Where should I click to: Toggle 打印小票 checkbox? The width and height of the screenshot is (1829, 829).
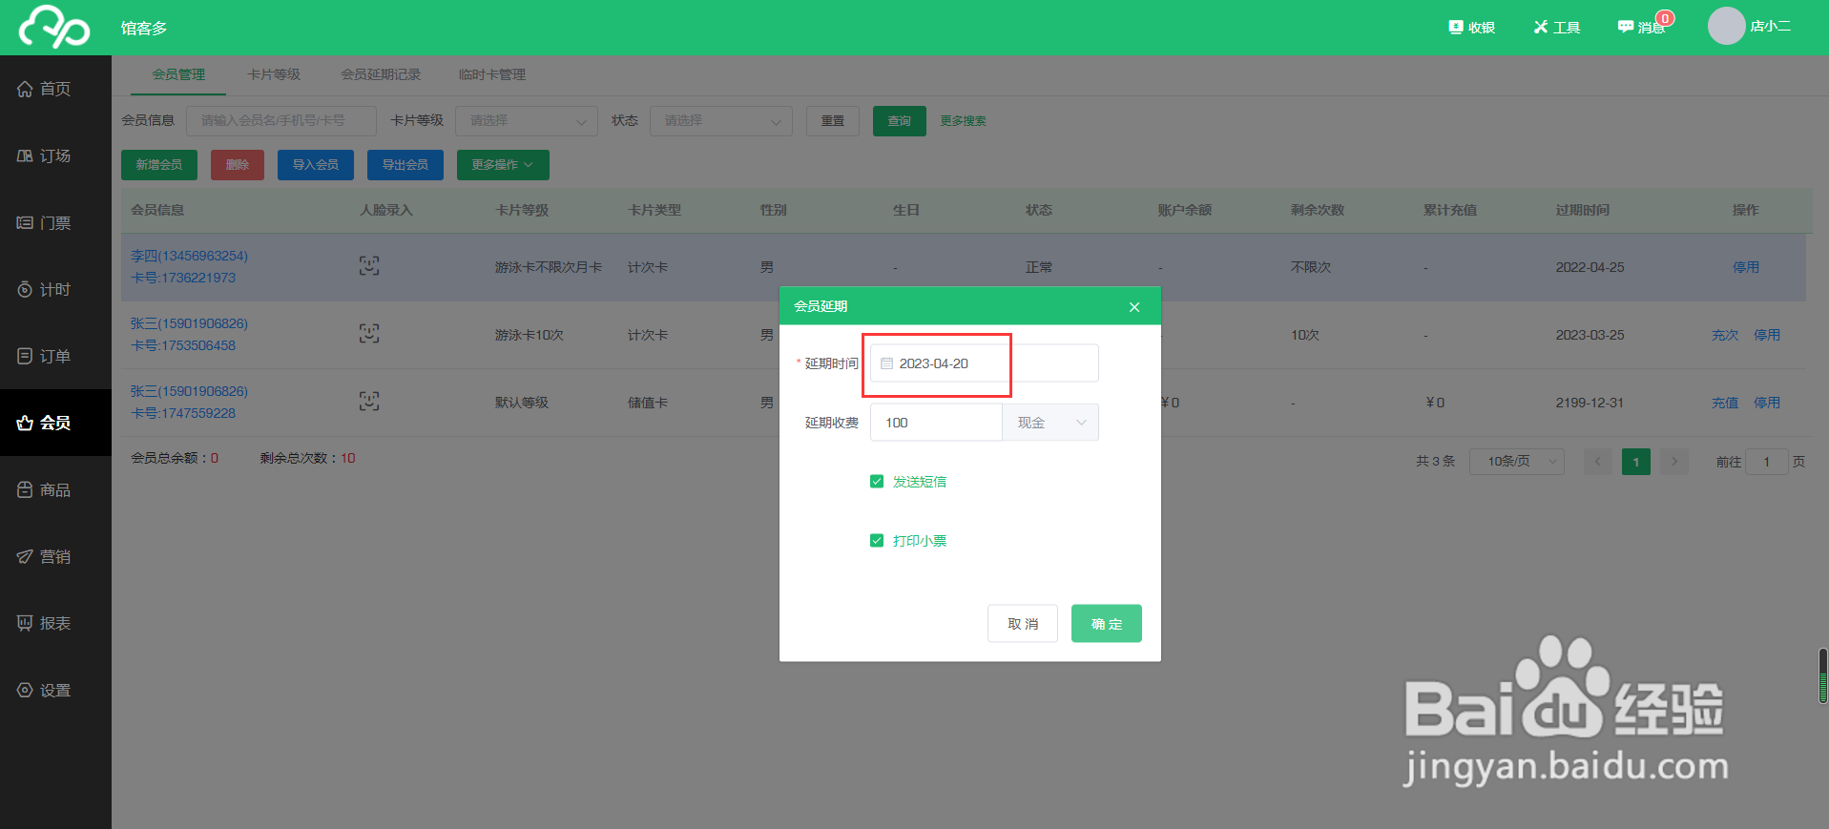click(877, 541)
